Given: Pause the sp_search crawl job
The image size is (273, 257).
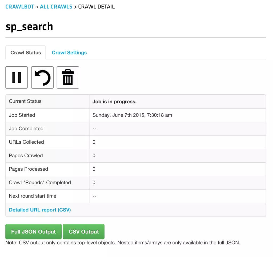Looking at the screenshot, I should [x=17, y=77].
